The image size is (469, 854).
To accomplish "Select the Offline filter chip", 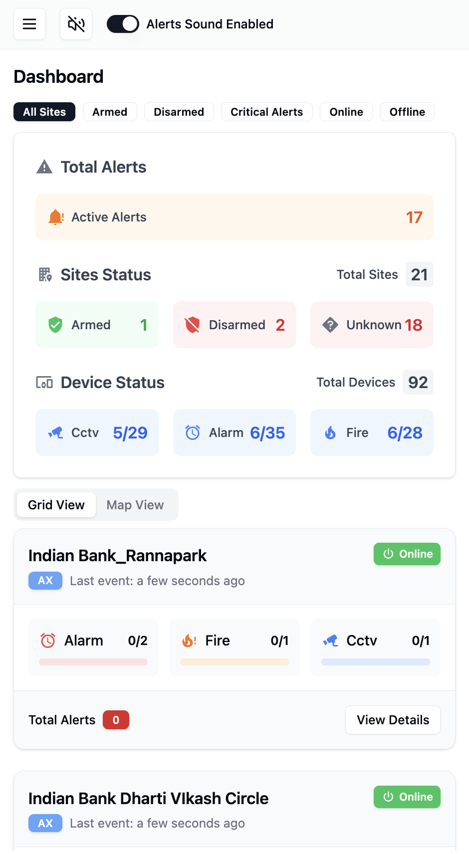I will [407, 112].
